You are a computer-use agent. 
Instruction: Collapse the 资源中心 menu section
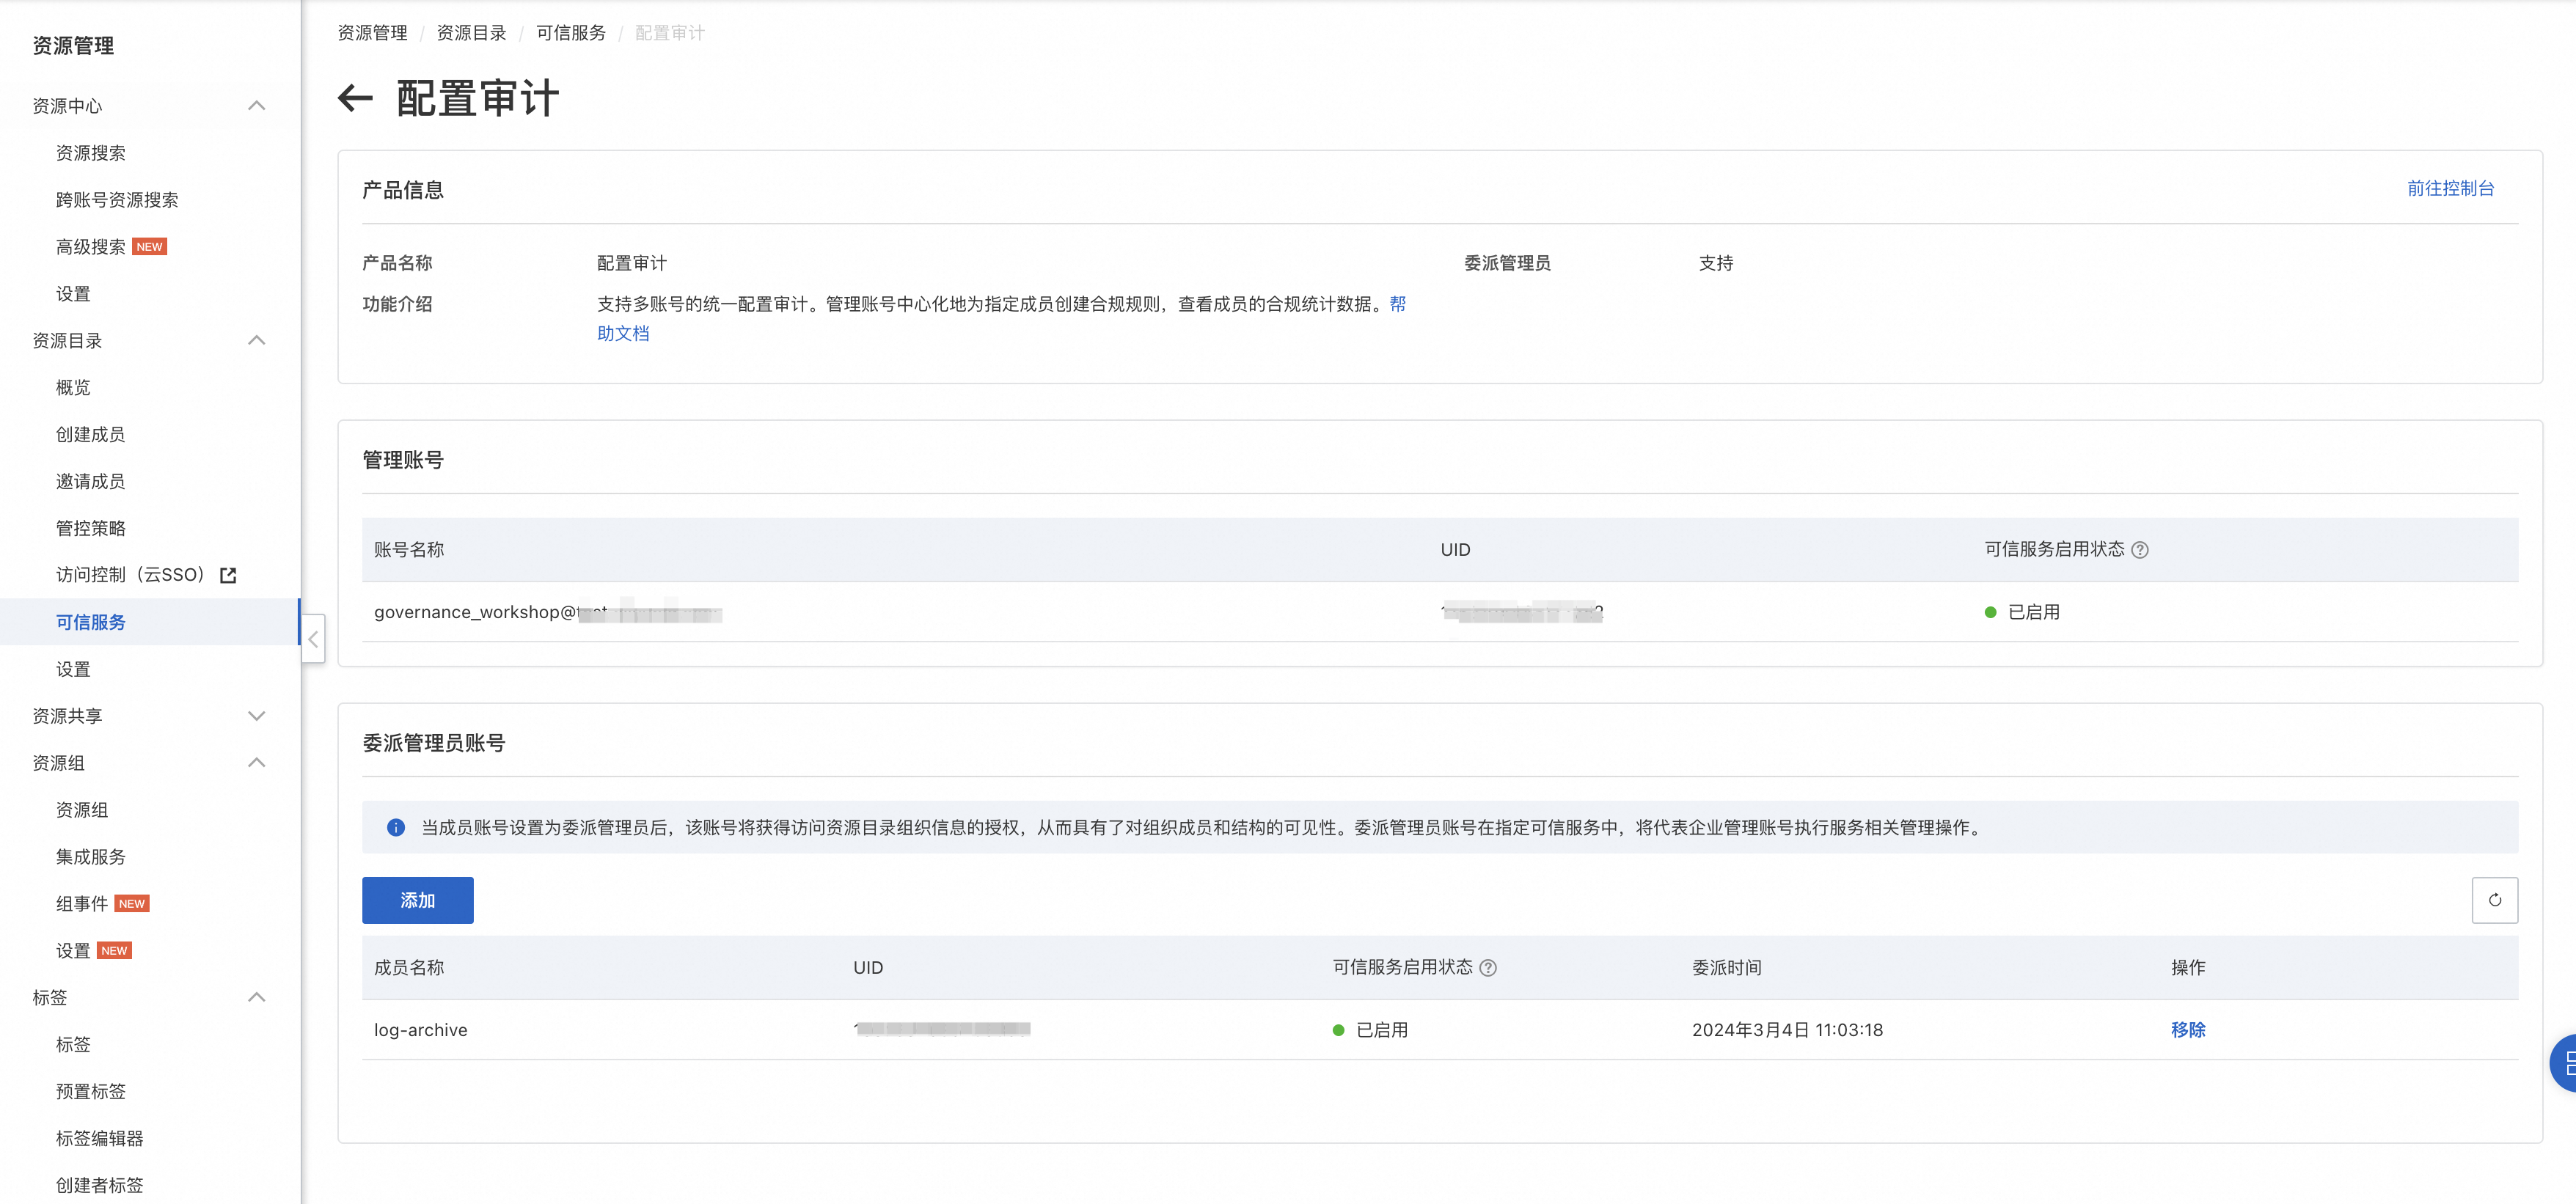coord(256,106)
